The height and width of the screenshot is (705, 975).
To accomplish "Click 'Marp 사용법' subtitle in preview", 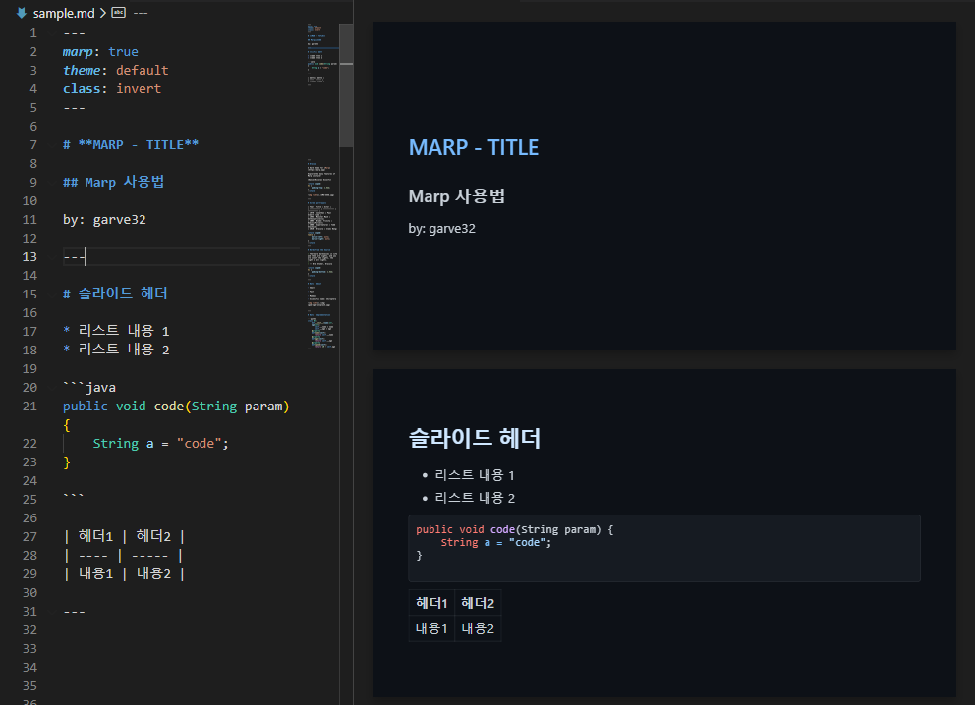I will click(456, 196).
